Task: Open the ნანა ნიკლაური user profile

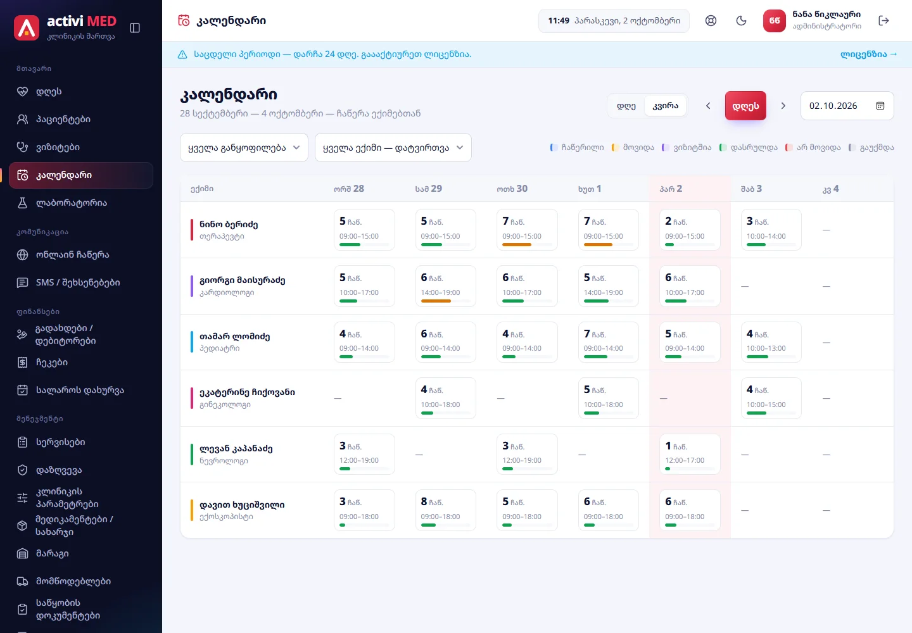Action: coord(813,21)
